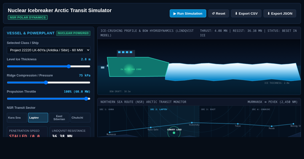This screenshot has height=159, width=304.
Task: Adjust the Level Ice Thickness slider
Action: [49, 66]
